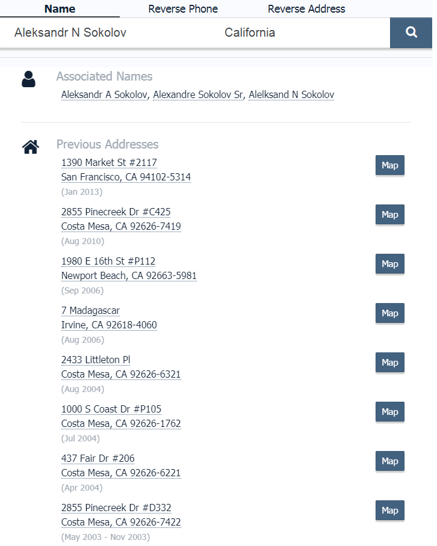Open the San Francisco, CA 94102-5314 link
The width and height of the screenshot is (437, 546).
click(x=126, y=177)
